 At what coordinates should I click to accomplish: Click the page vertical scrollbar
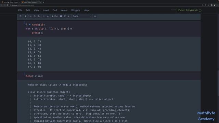[218, 83]
